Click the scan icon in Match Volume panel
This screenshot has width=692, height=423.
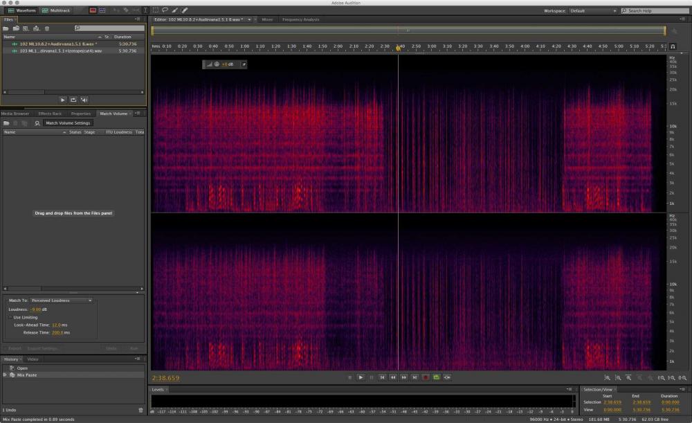click(x=37, y=123)
